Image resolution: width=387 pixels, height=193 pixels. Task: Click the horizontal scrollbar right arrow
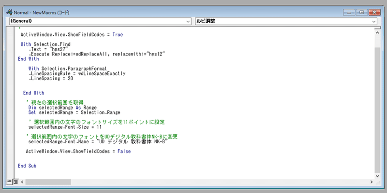(372, 182)
